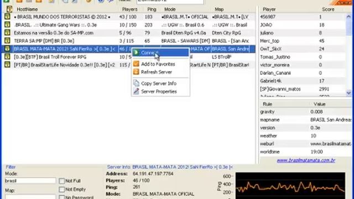Click status icon of Estamos na versão row
Screen dimensions: 354x199
coord(7,33)
